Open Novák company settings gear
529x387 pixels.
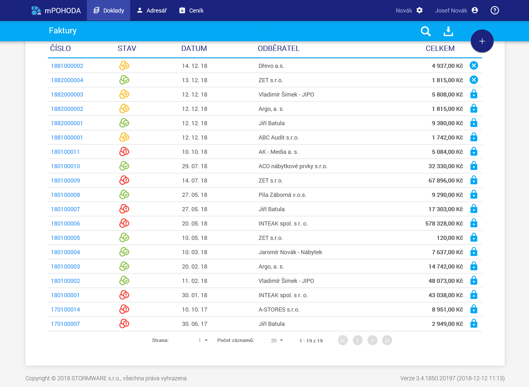click(x=420, y=11)
